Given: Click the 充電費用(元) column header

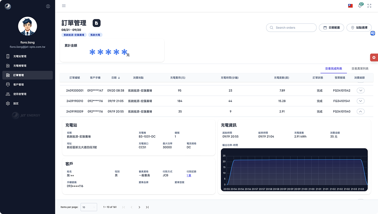Looking at the screenshot, I should pos(177,78).
